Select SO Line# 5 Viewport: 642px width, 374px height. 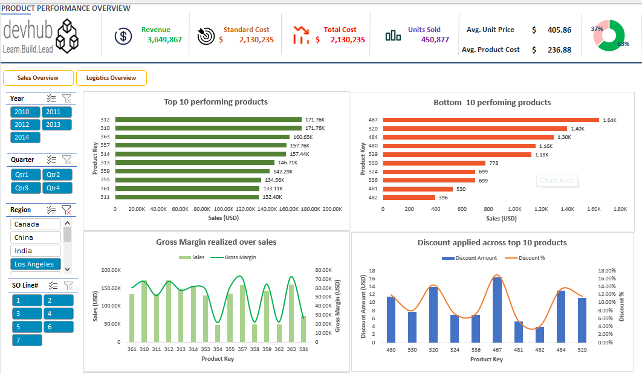pyautogui.click(x=27, y=327)
